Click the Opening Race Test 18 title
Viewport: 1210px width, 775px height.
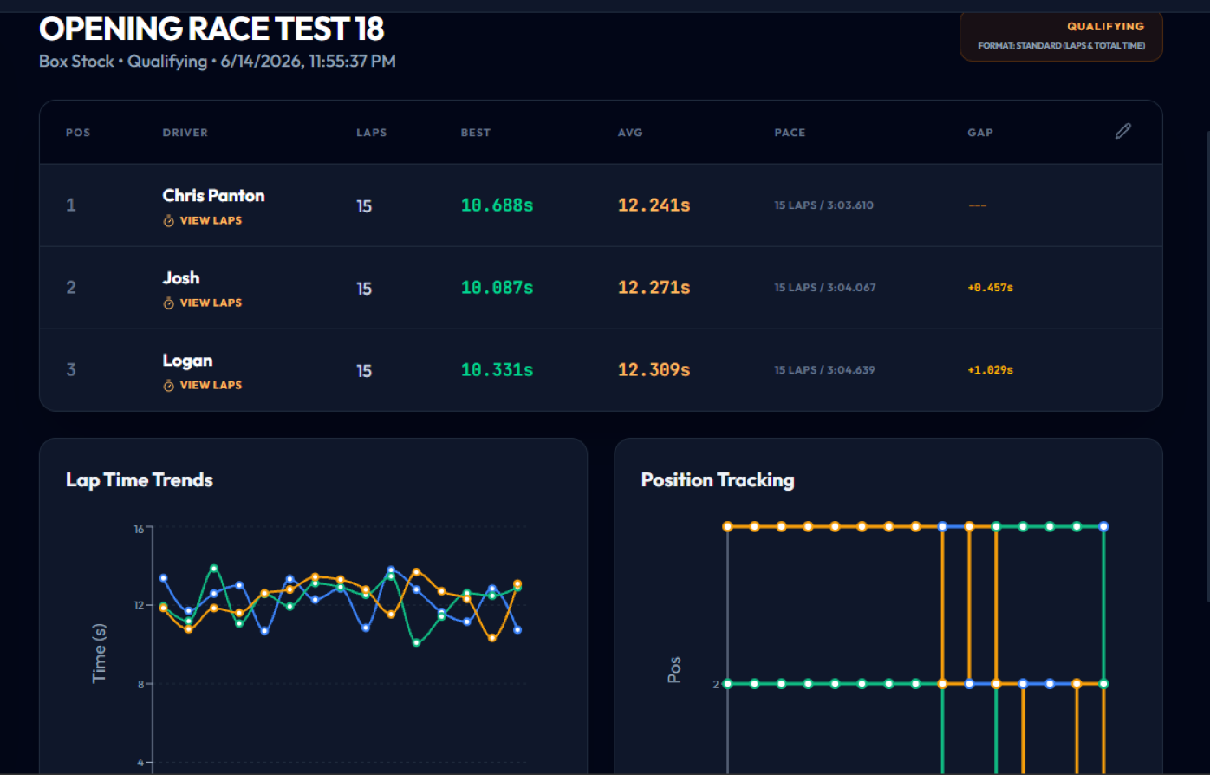[x=211, y=29]
